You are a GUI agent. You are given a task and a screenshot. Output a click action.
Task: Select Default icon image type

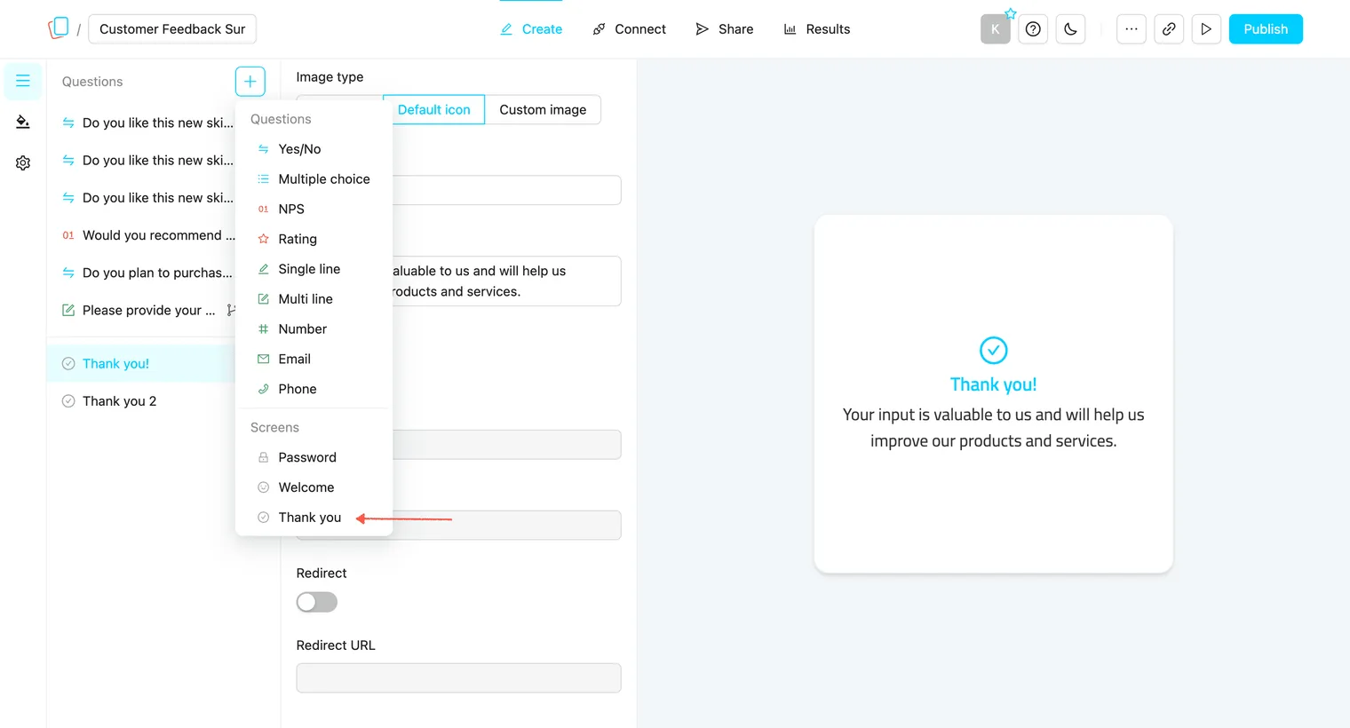(434, 110)
